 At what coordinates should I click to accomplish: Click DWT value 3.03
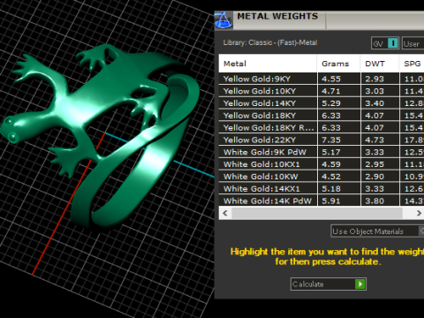tap(375, 91)
